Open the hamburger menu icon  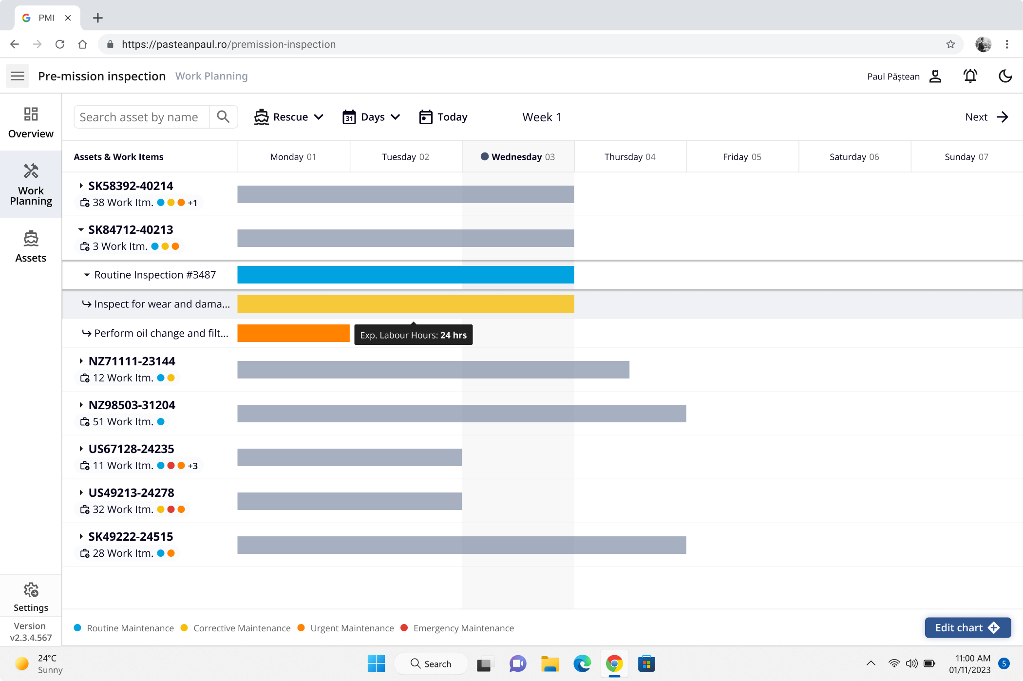pyautogui.click(x=18, y=76)
